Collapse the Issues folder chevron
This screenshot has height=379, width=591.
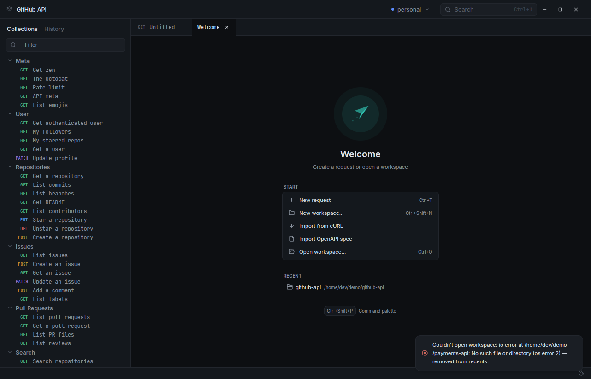tap(10, 246)
